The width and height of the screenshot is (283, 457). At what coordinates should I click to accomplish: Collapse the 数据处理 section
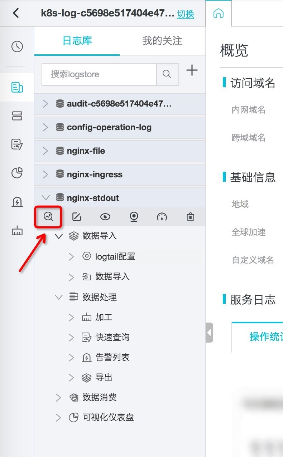pyautogui.click(x=58, y=297)
